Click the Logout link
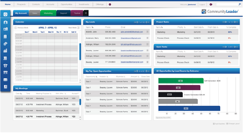The width and height of the screenshot is (243, 133). tap(202, 5)
